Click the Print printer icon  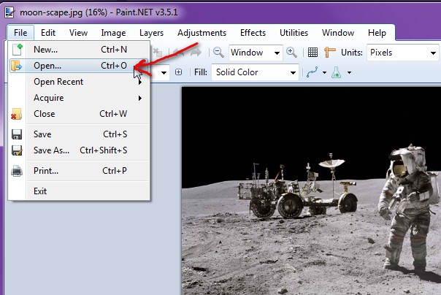[x=17, y=171]
